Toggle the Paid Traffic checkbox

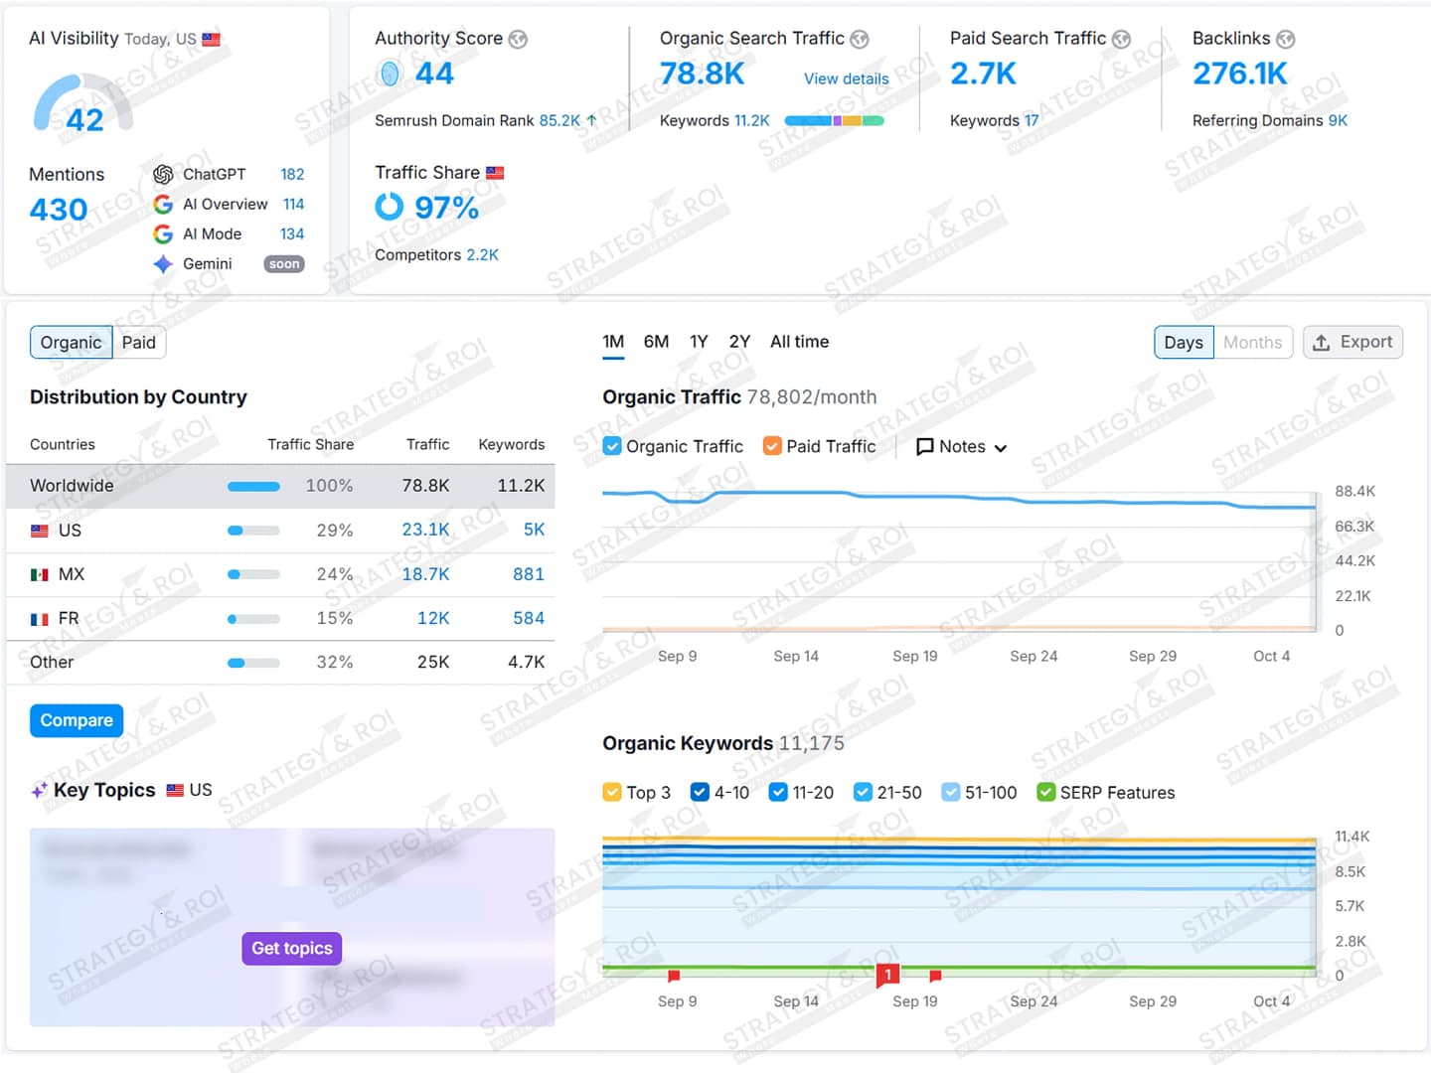[x=772, y=446]
